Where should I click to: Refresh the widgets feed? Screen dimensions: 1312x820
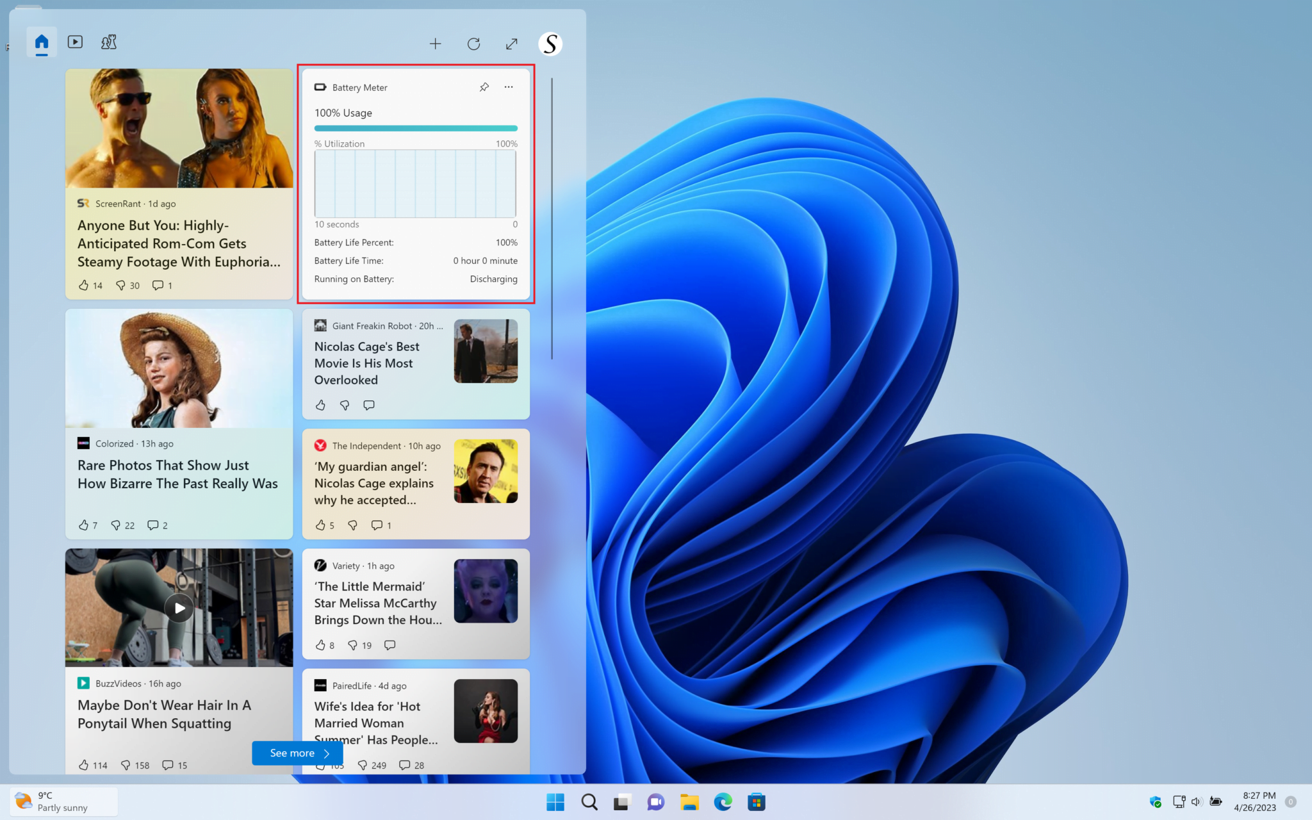474,44
